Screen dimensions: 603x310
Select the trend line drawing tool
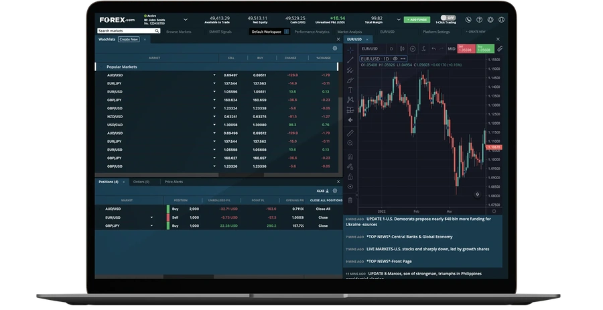coord(350,60)
